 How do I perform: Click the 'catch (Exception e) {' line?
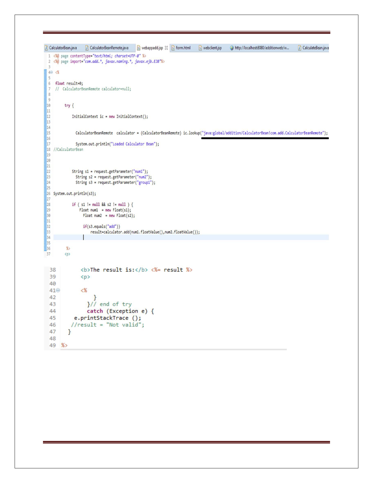(120, 311)
